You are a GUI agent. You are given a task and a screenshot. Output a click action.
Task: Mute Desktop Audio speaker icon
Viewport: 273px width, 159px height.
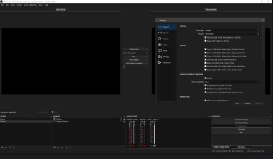coord(133,146)
